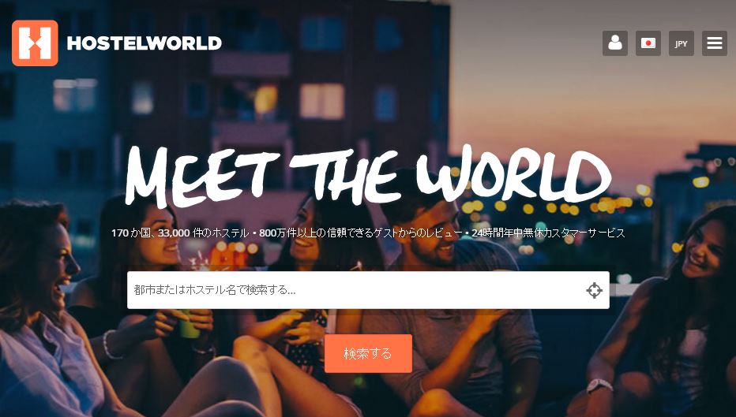Image resolution: width=736 pixels, height=417 pixels.
Task: Click the orange Hostelworld H logo icon
Action: point(35,43)
